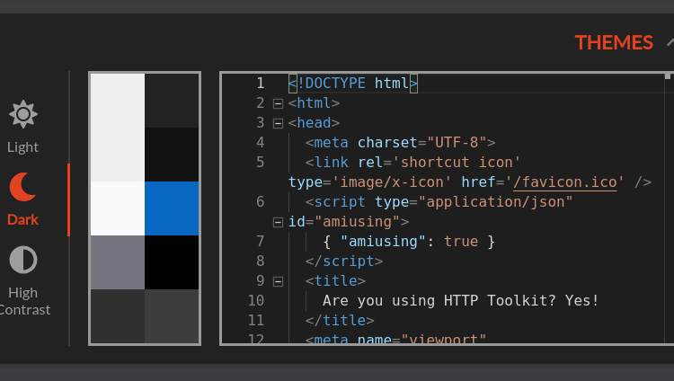Toggle the chevron next to THEMES
The image size is (674, 381).
click(x=670, y=42)
